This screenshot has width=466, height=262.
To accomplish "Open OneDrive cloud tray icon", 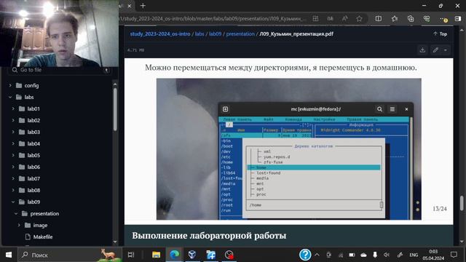I will (x=363, y=255).
